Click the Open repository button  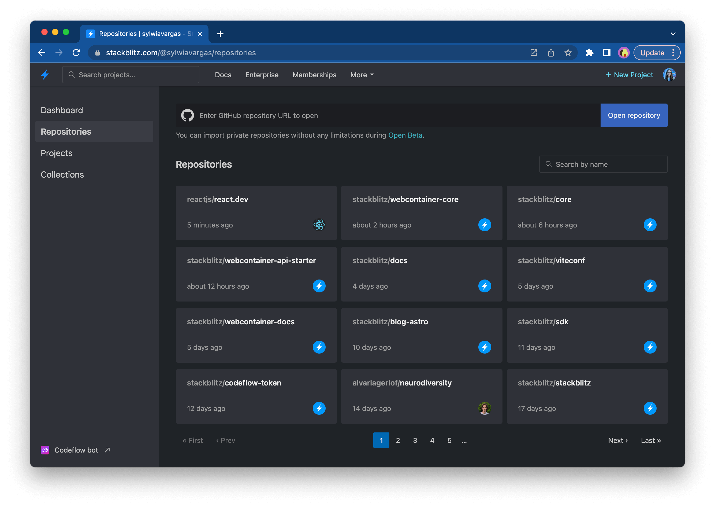point(634,116)
